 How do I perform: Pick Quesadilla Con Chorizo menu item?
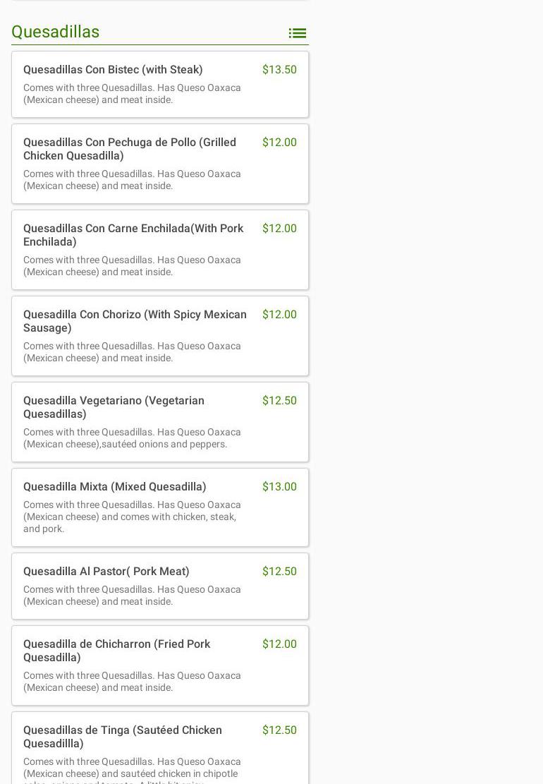click(160, 336)
